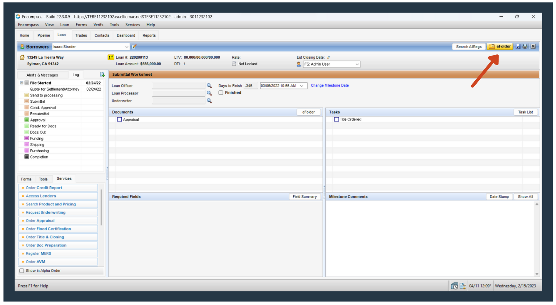Click the Ready for Docs milestone icon
The height and width of the screenshot is (305, 556).
[x=27, y=126]
